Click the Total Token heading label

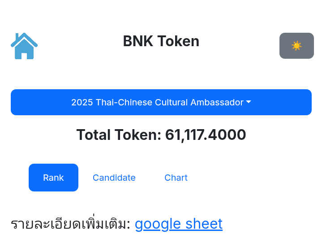point(118,135)
